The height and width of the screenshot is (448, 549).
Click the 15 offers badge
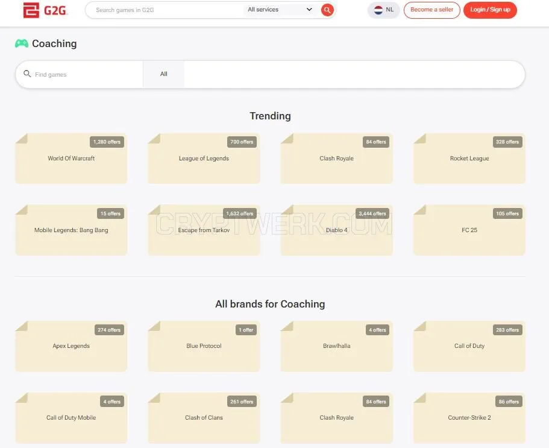tap(110, 213)
